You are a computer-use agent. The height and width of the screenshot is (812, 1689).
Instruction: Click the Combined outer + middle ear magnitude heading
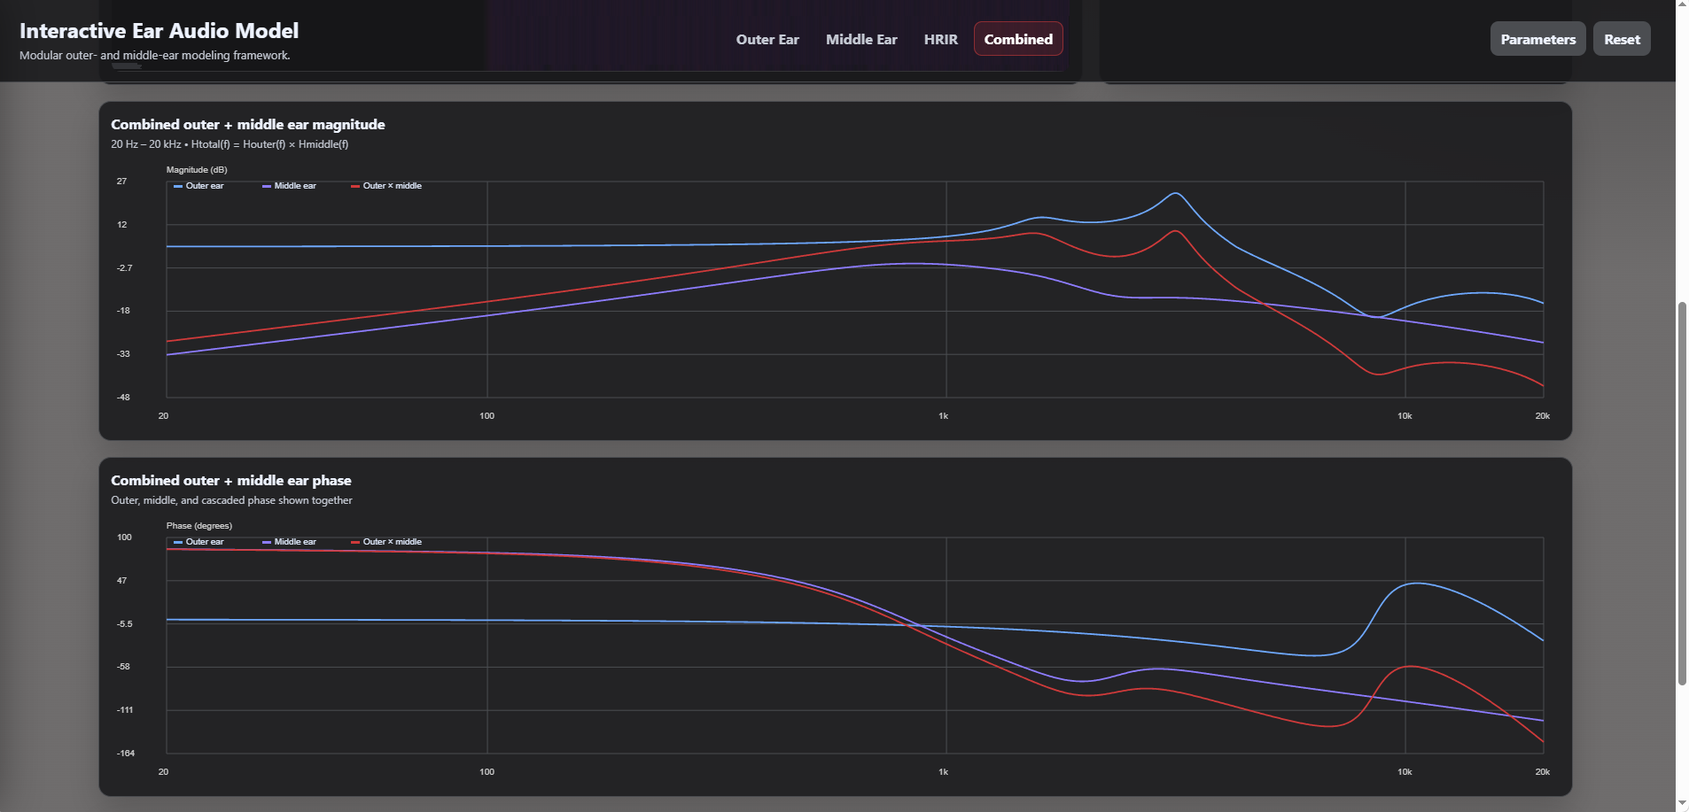tap(248, 125)
